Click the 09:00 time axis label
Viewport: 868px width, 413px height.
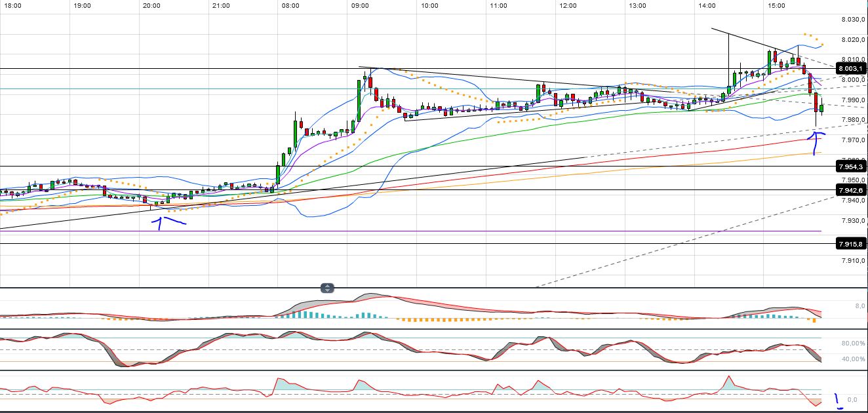pos(360,5)
